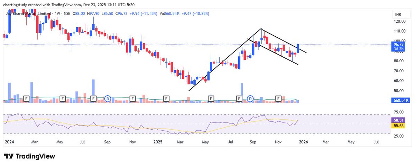This screenshot has height=166, width=415.
Task: Click the chartingstudy attribution text
Action: (15, 5)
